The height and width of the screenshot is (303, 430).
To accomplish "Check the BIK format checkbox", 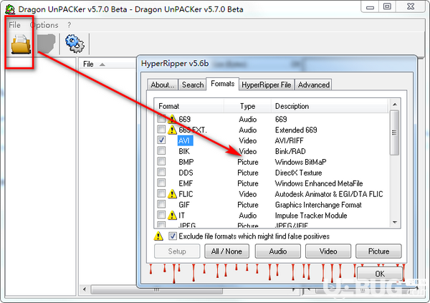I will pos(161,150).
